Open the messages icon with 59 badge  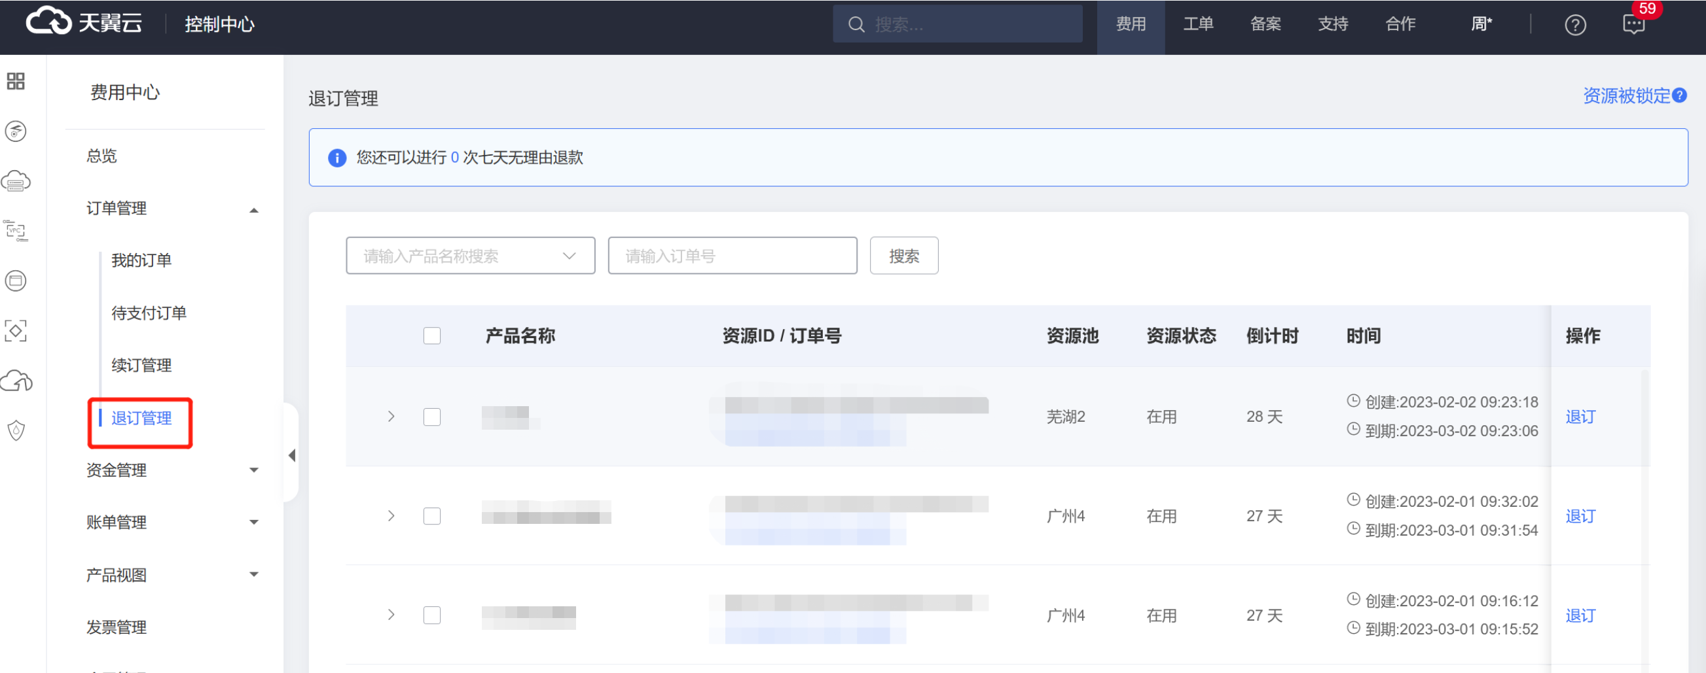(1633, 25)
